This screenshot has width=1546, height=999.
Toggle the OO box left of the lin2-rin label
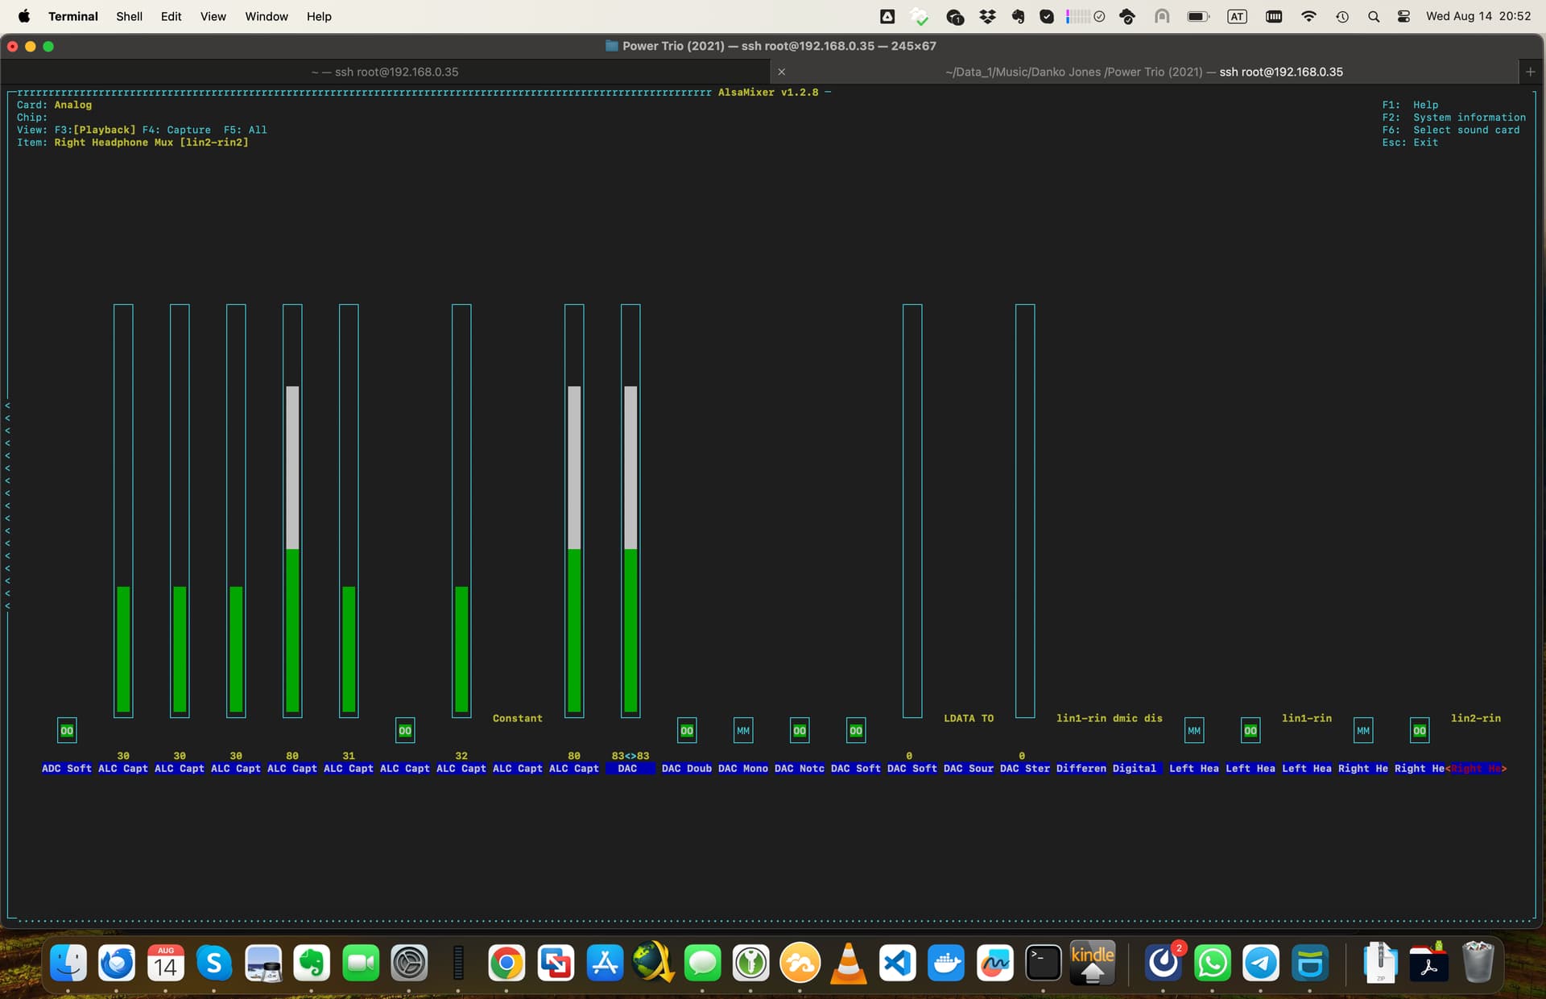coord(1420,731)
